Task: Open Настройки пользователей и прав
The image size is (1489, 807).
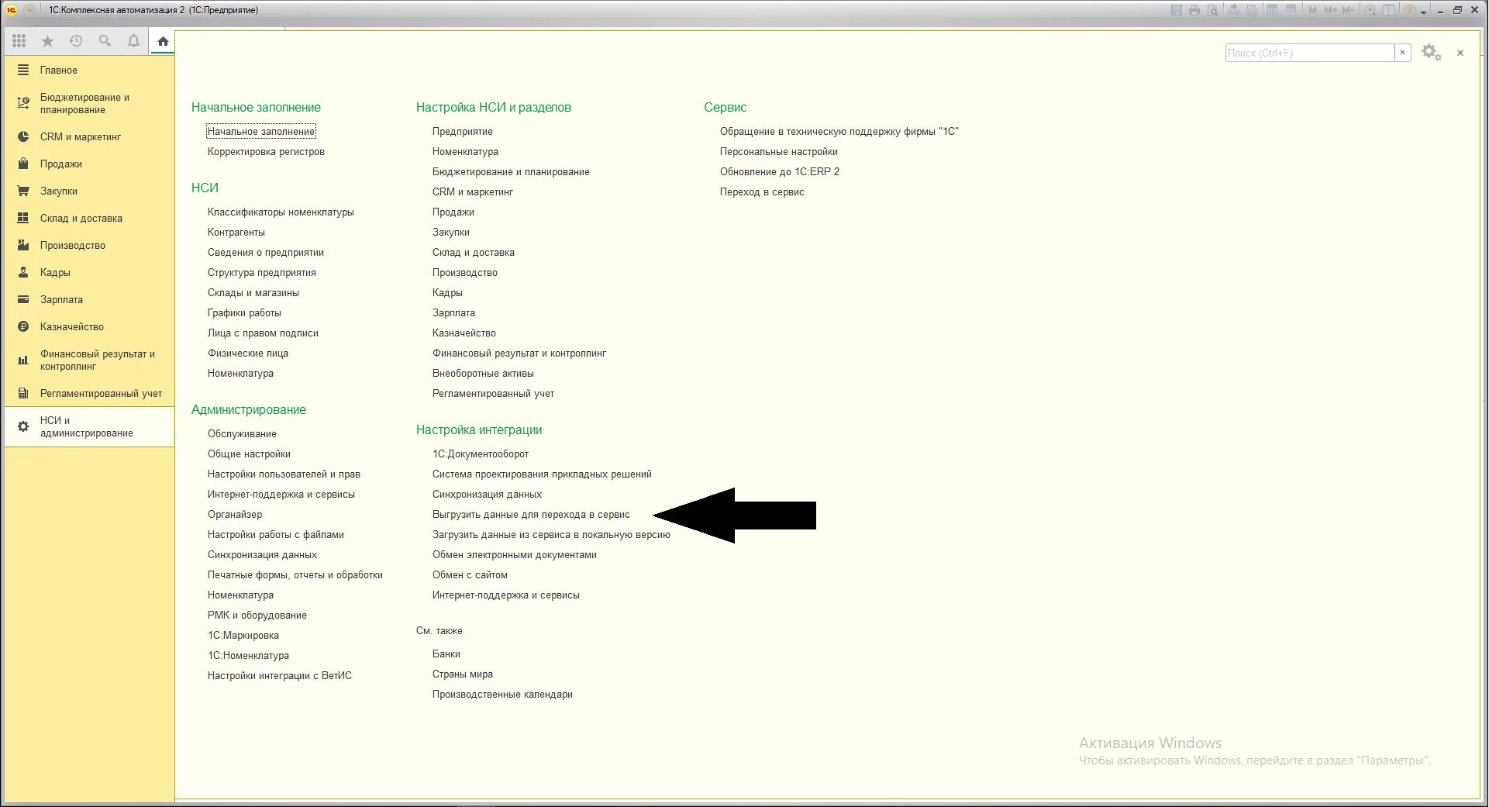Action: (x=284, y=474)
